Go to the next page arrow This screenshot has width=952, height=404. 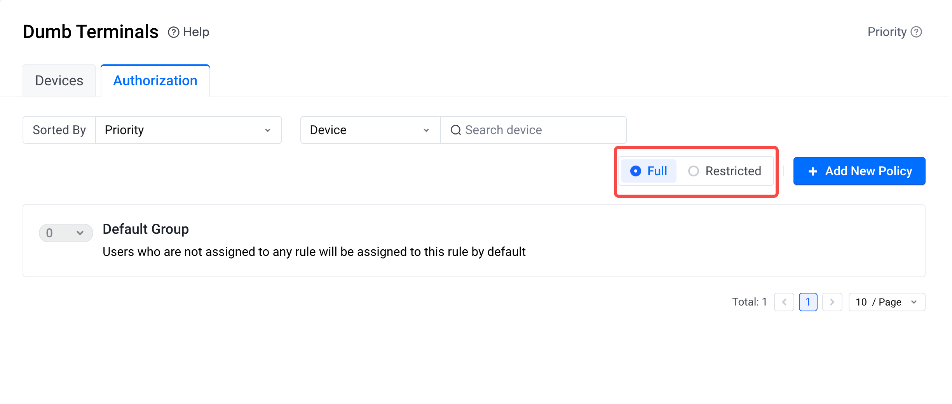pos(832,302)
